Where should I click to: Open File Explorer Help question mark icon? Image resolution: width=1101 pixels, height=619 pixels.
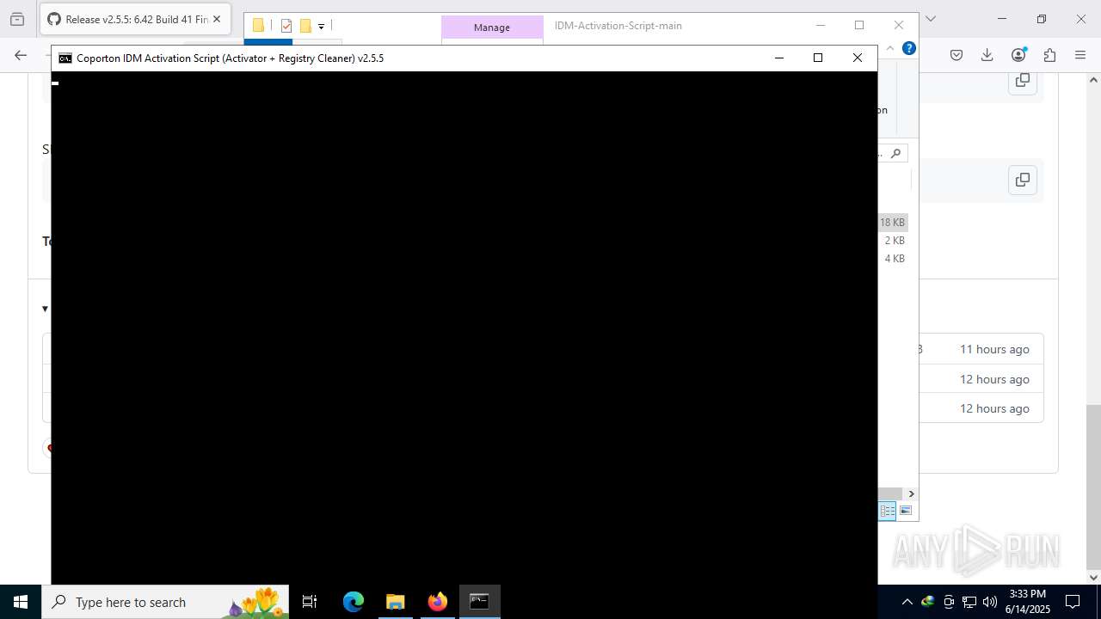tap(908, 48)
